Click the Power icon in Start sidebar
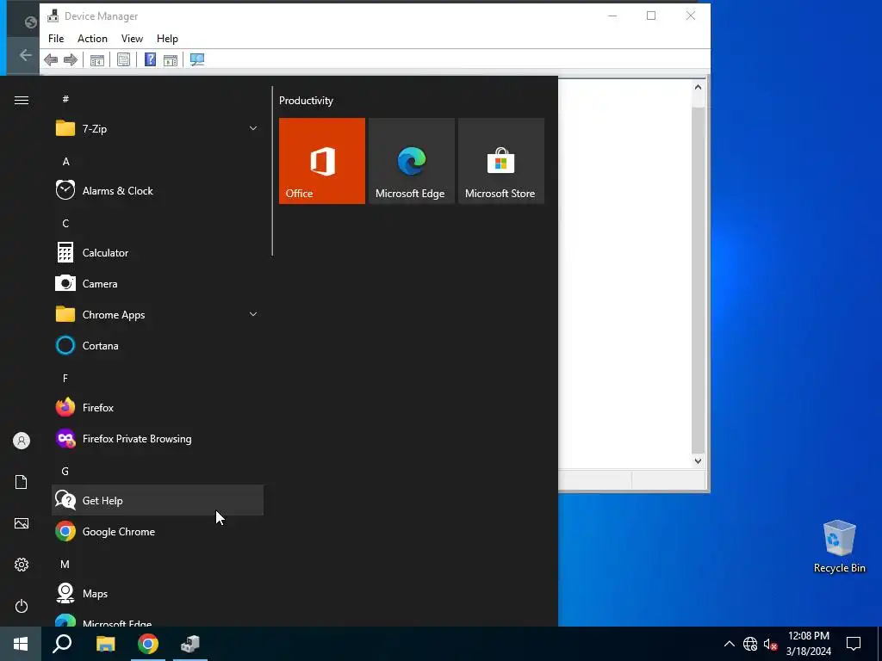 coord(22,606)
